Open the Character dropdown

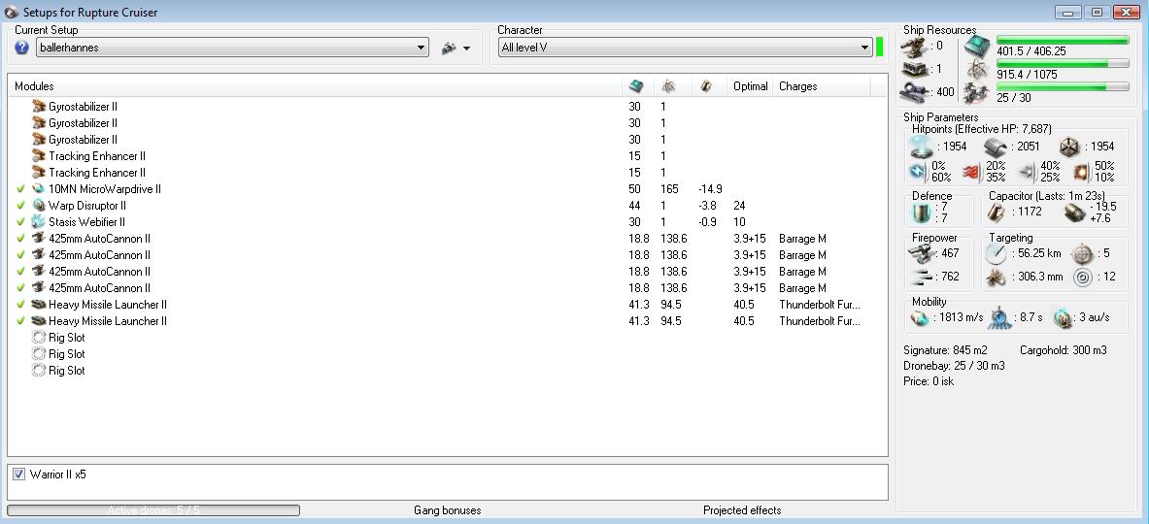point(685,48)
